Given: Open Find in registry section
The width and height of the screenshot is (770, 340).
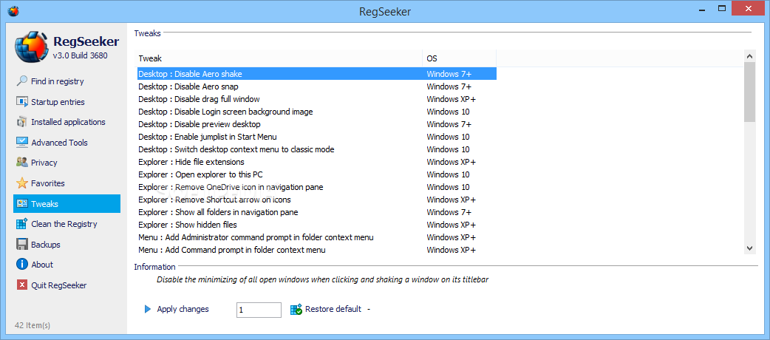Looking at the screenshot, I should coord(58,81).
